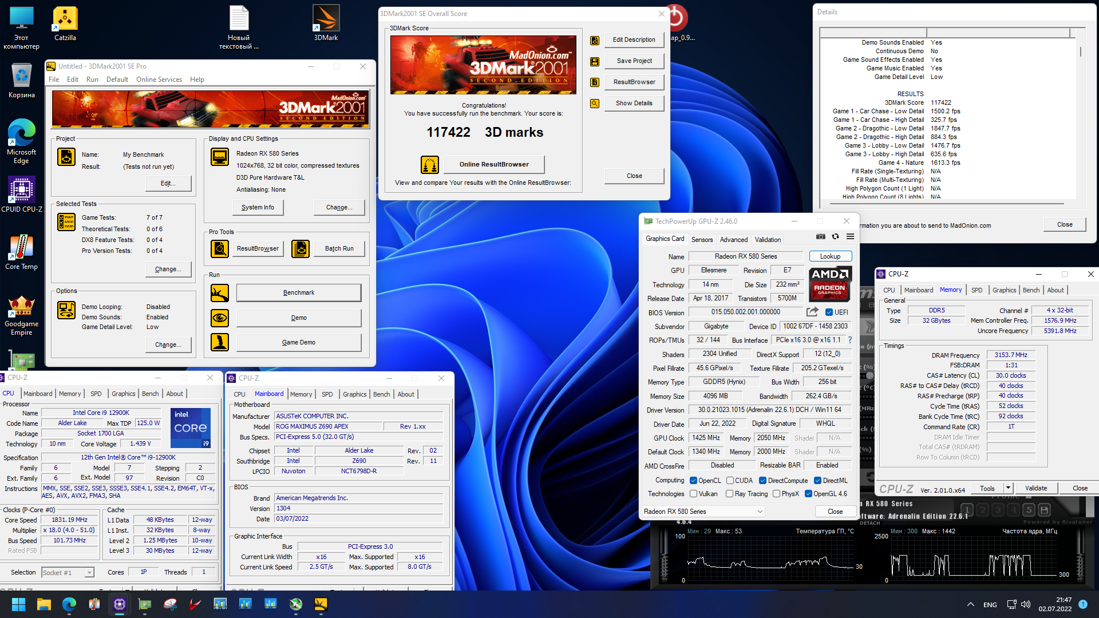The height and width of the screenshot is (618, 1099).
Task: Toggle the OpenCL checkbox
Action: point(694,481)
